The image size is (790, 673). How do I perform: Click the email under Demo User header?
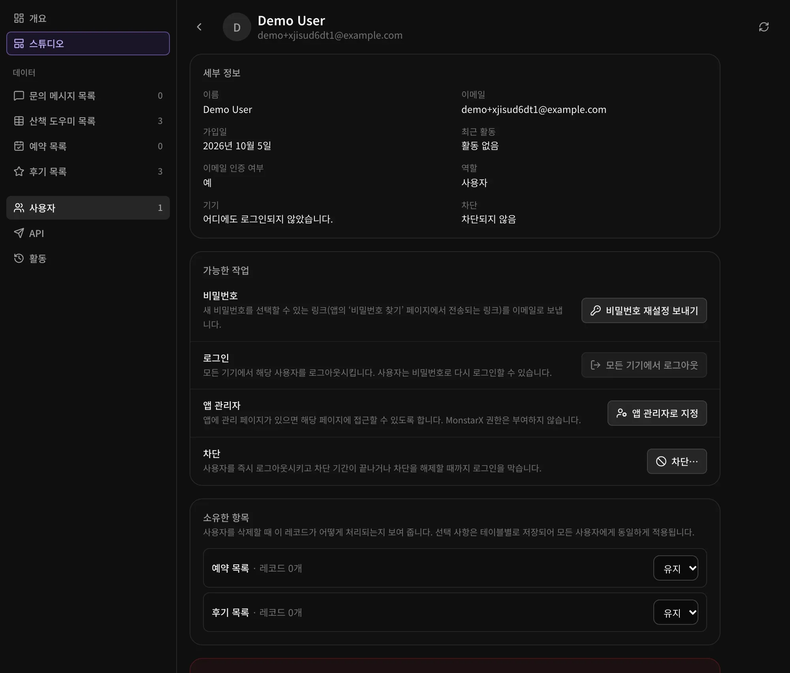[330, 35]
